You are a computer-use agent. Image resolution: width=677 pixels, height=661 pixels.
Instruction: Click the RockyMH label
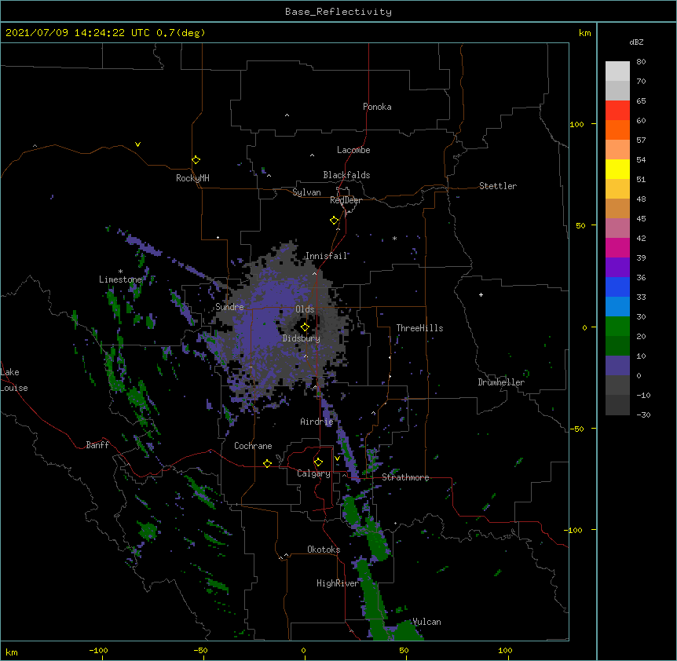coord(192,178)
